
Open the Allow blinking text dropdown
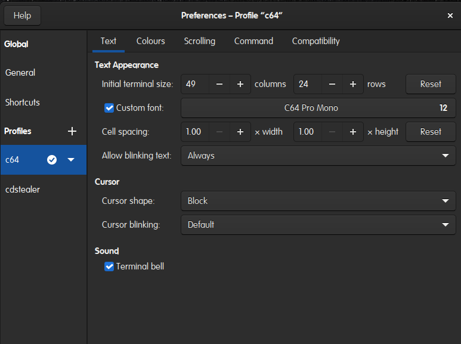point(318,156)
